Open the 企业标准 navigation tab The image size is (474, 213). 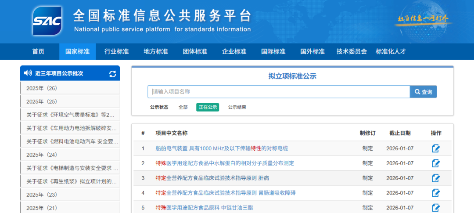234,51
